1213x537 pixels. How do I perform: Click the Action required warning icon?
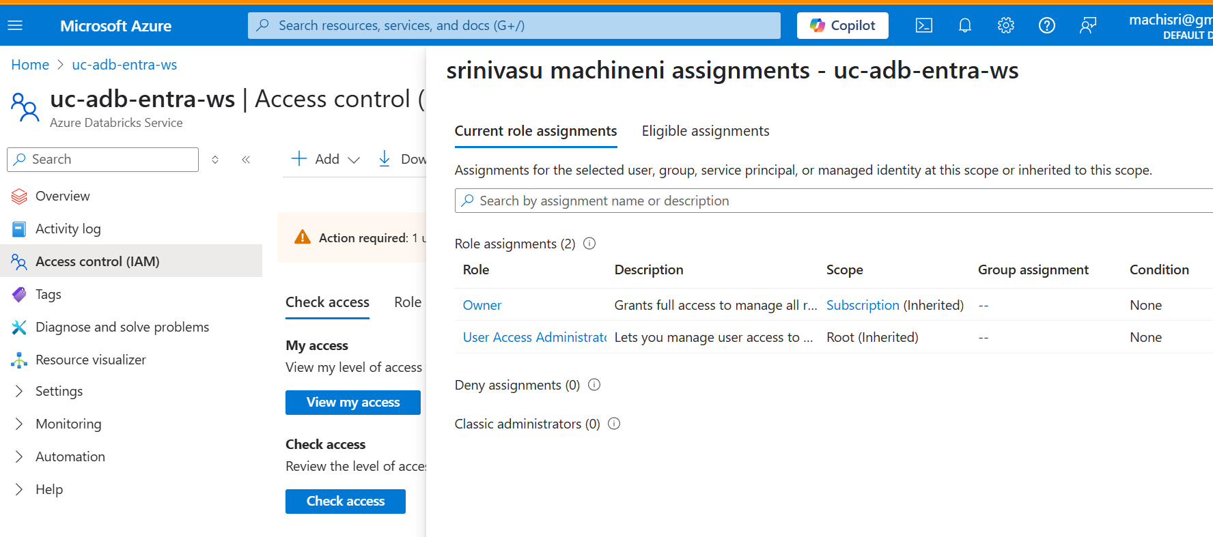302,237
